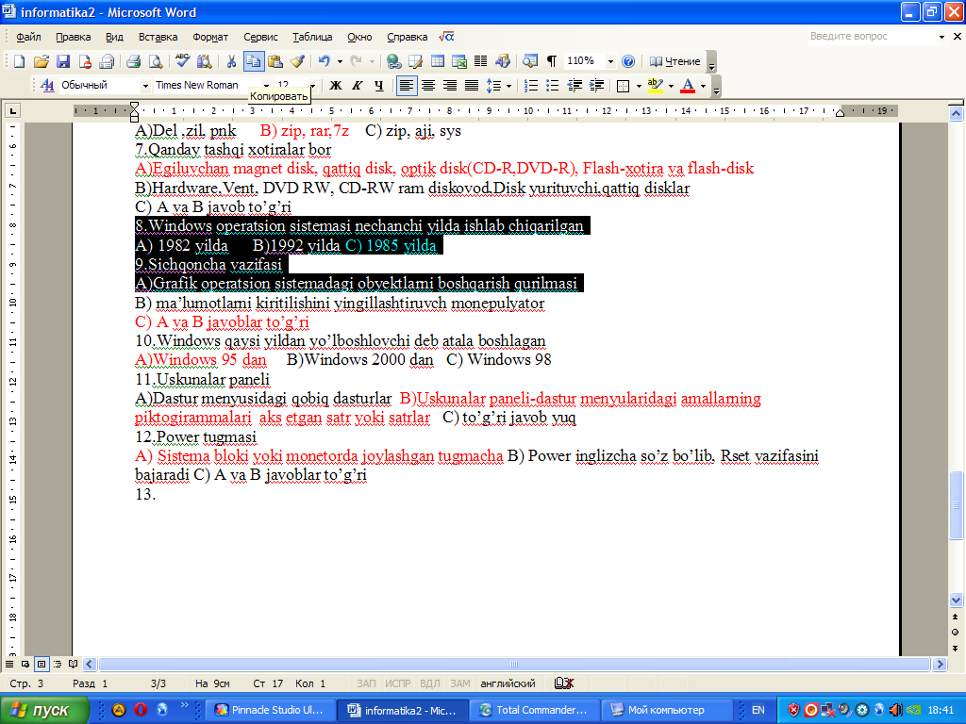966x724 pixels.
Task: Insert a table using the table icon
Action: pyautogui.click(x=438, y=61)
